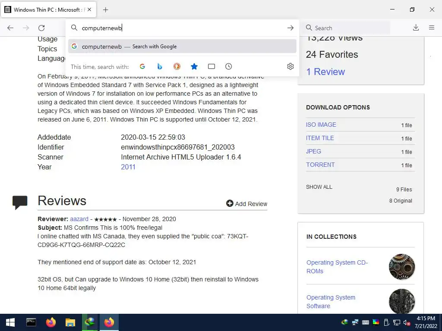
Task: Open Operating System Software collection link
Action: pyautogui.click(x=331, y=301)
